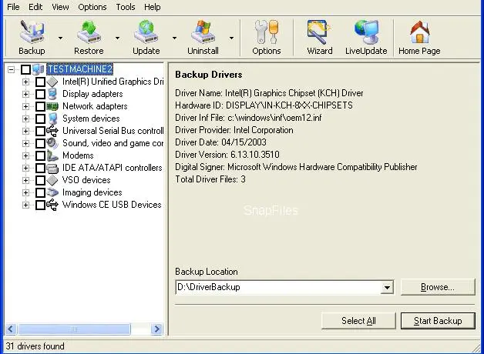
Task: Open the Tools menu
Action: [x=126, y=7]
